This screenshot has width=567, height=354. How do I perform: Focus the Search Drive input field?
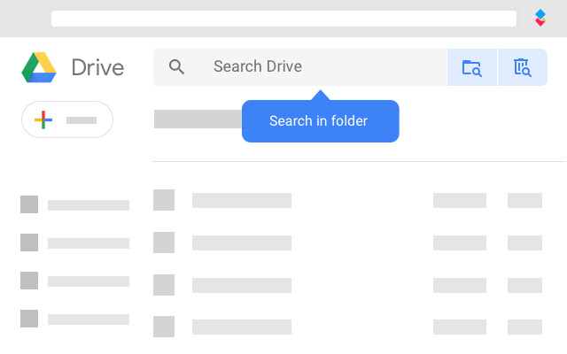point(300,67)
